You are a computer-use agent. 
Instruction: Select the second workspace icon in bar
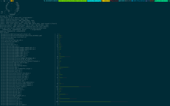[4, 1]
